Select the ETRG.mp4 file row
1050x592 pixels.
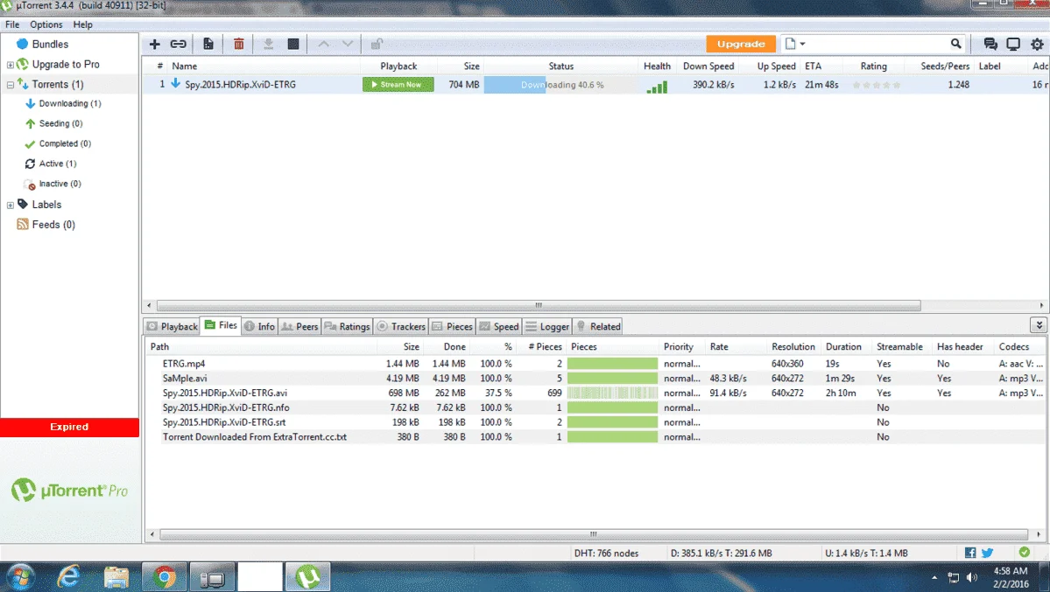coord(596,363)
